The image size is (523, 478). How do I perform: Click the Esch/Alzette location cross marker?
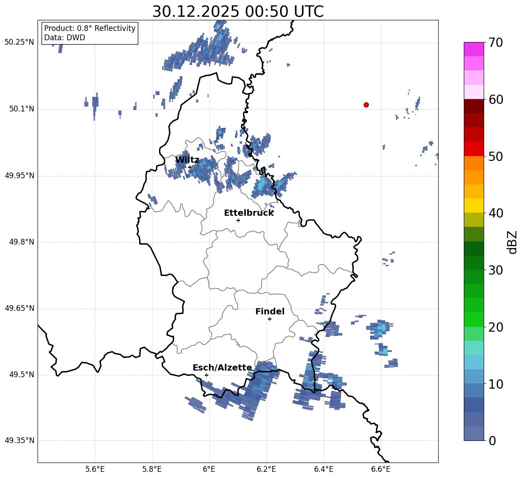click(206, 375)
